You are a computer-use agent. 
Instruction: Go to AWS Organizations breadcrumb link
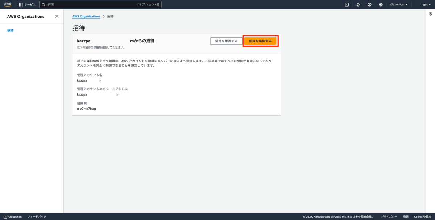pyautogui.click(x=86, y=16)
